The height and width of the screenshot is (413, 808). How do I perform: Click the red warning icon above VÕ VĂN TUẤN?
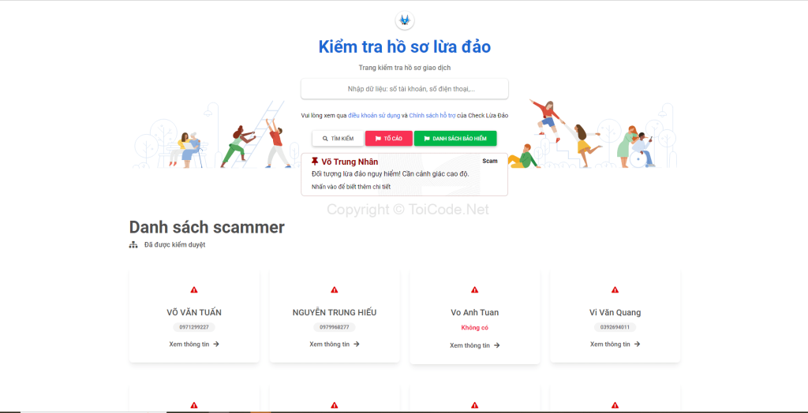(x=194, y=290)
